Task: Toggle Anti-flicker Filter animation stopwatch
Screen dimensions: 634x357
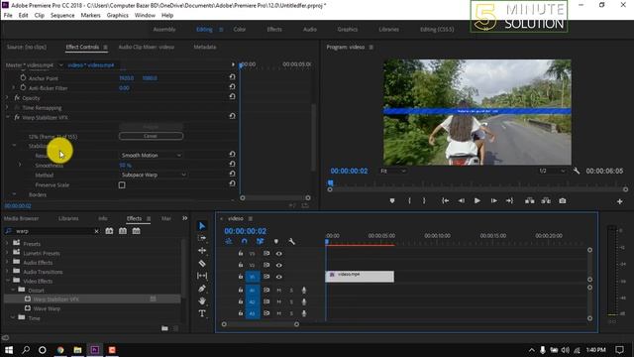Action: [x=23, y=87]
